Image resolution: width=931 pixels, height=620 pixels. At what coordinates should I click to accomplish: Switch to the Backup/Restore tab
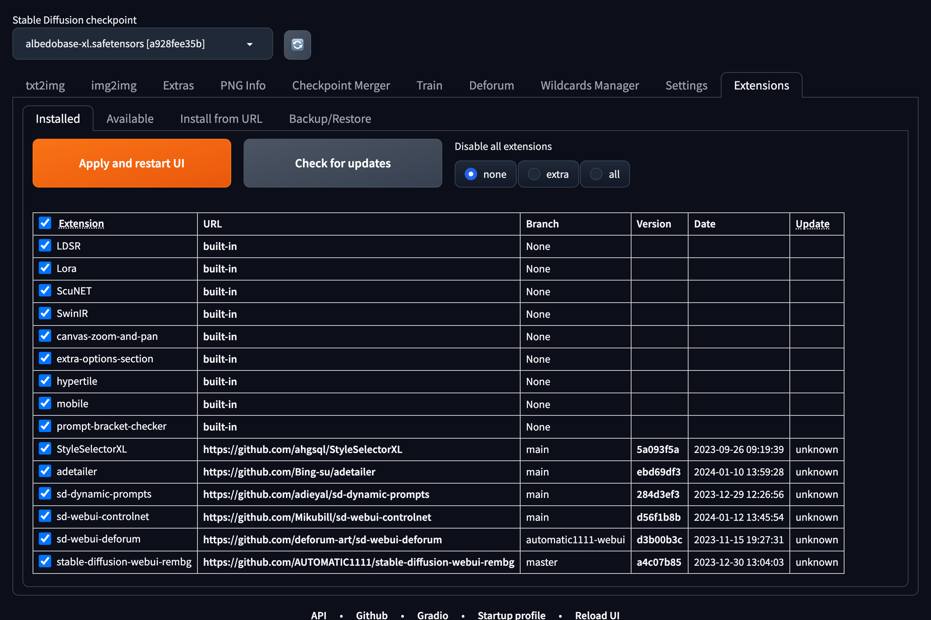(330, 119)
